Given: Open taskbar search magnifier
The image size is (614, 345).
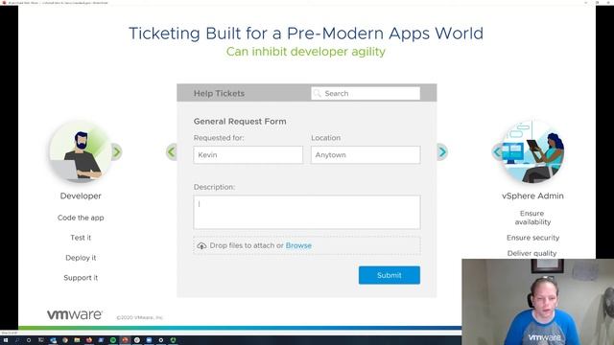Looking at the screenshot, I should pyautogui.click(x=17, y=340).
